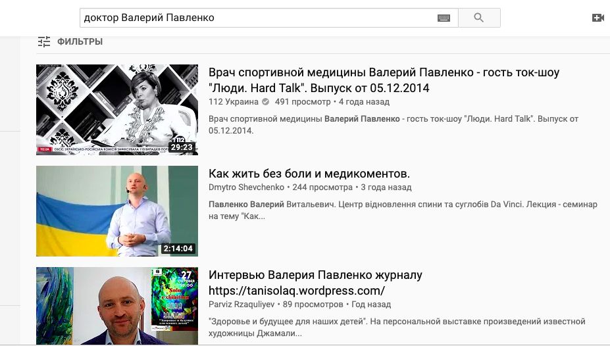Click the filters sliders icon
The height and width of the screenshot is (346, 610).
(44, 41)
